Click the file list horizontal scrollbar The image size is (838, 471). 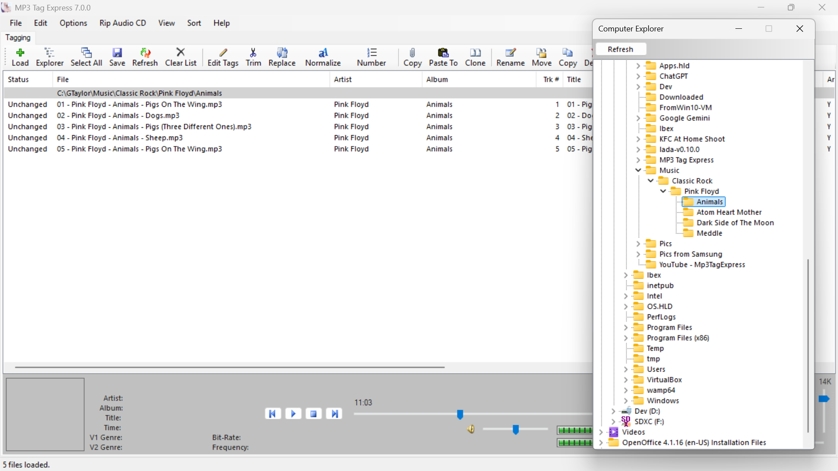click(x=230, y=367)
